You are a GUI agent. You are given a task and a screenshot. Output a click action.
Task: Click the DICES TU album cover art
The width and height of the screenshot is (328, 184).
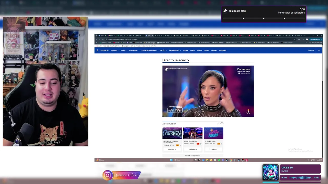[x=270, y=172]
